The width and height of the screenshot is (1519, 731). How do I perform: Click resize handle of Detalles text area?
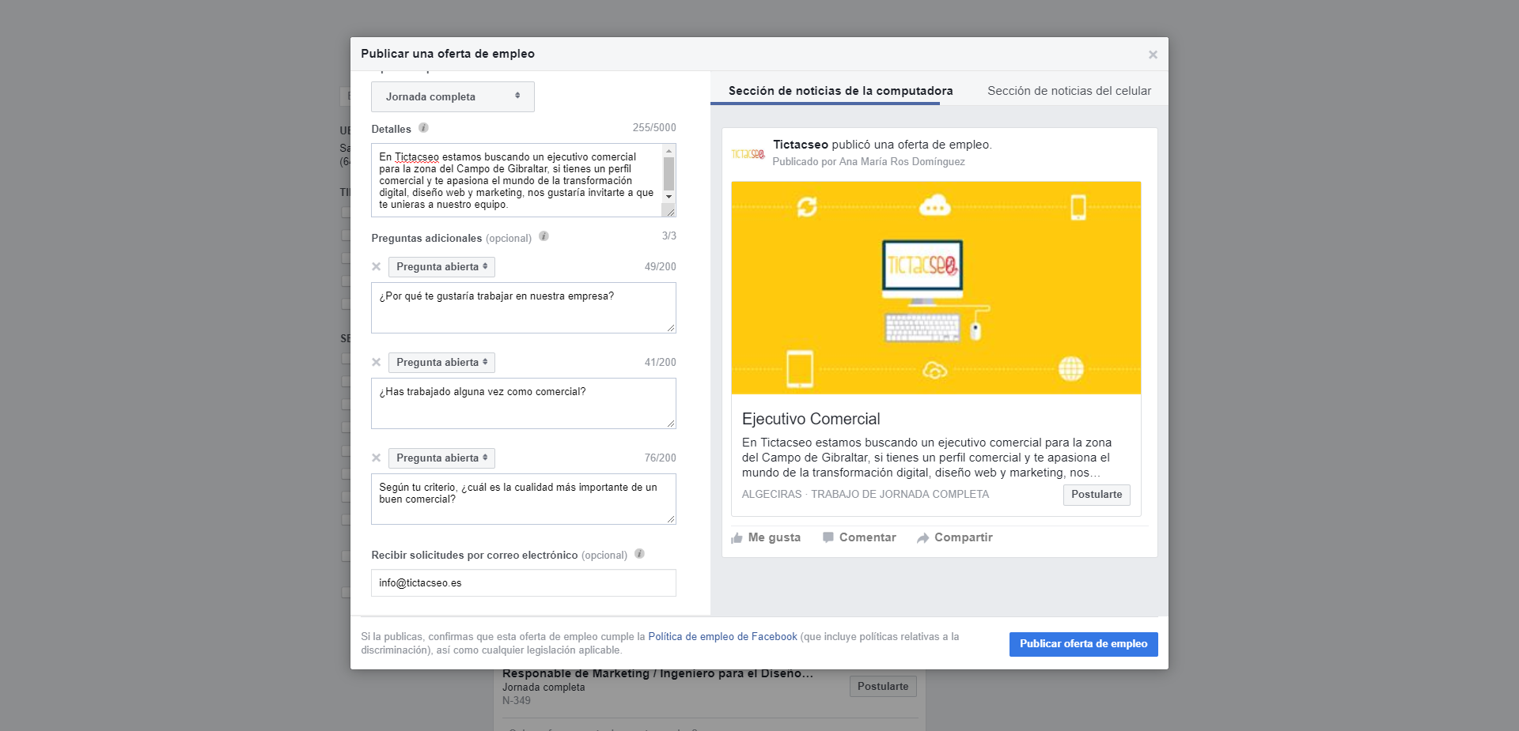coord(670,211)
